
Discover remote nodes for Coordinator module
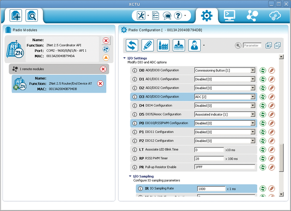coord(106,49)
